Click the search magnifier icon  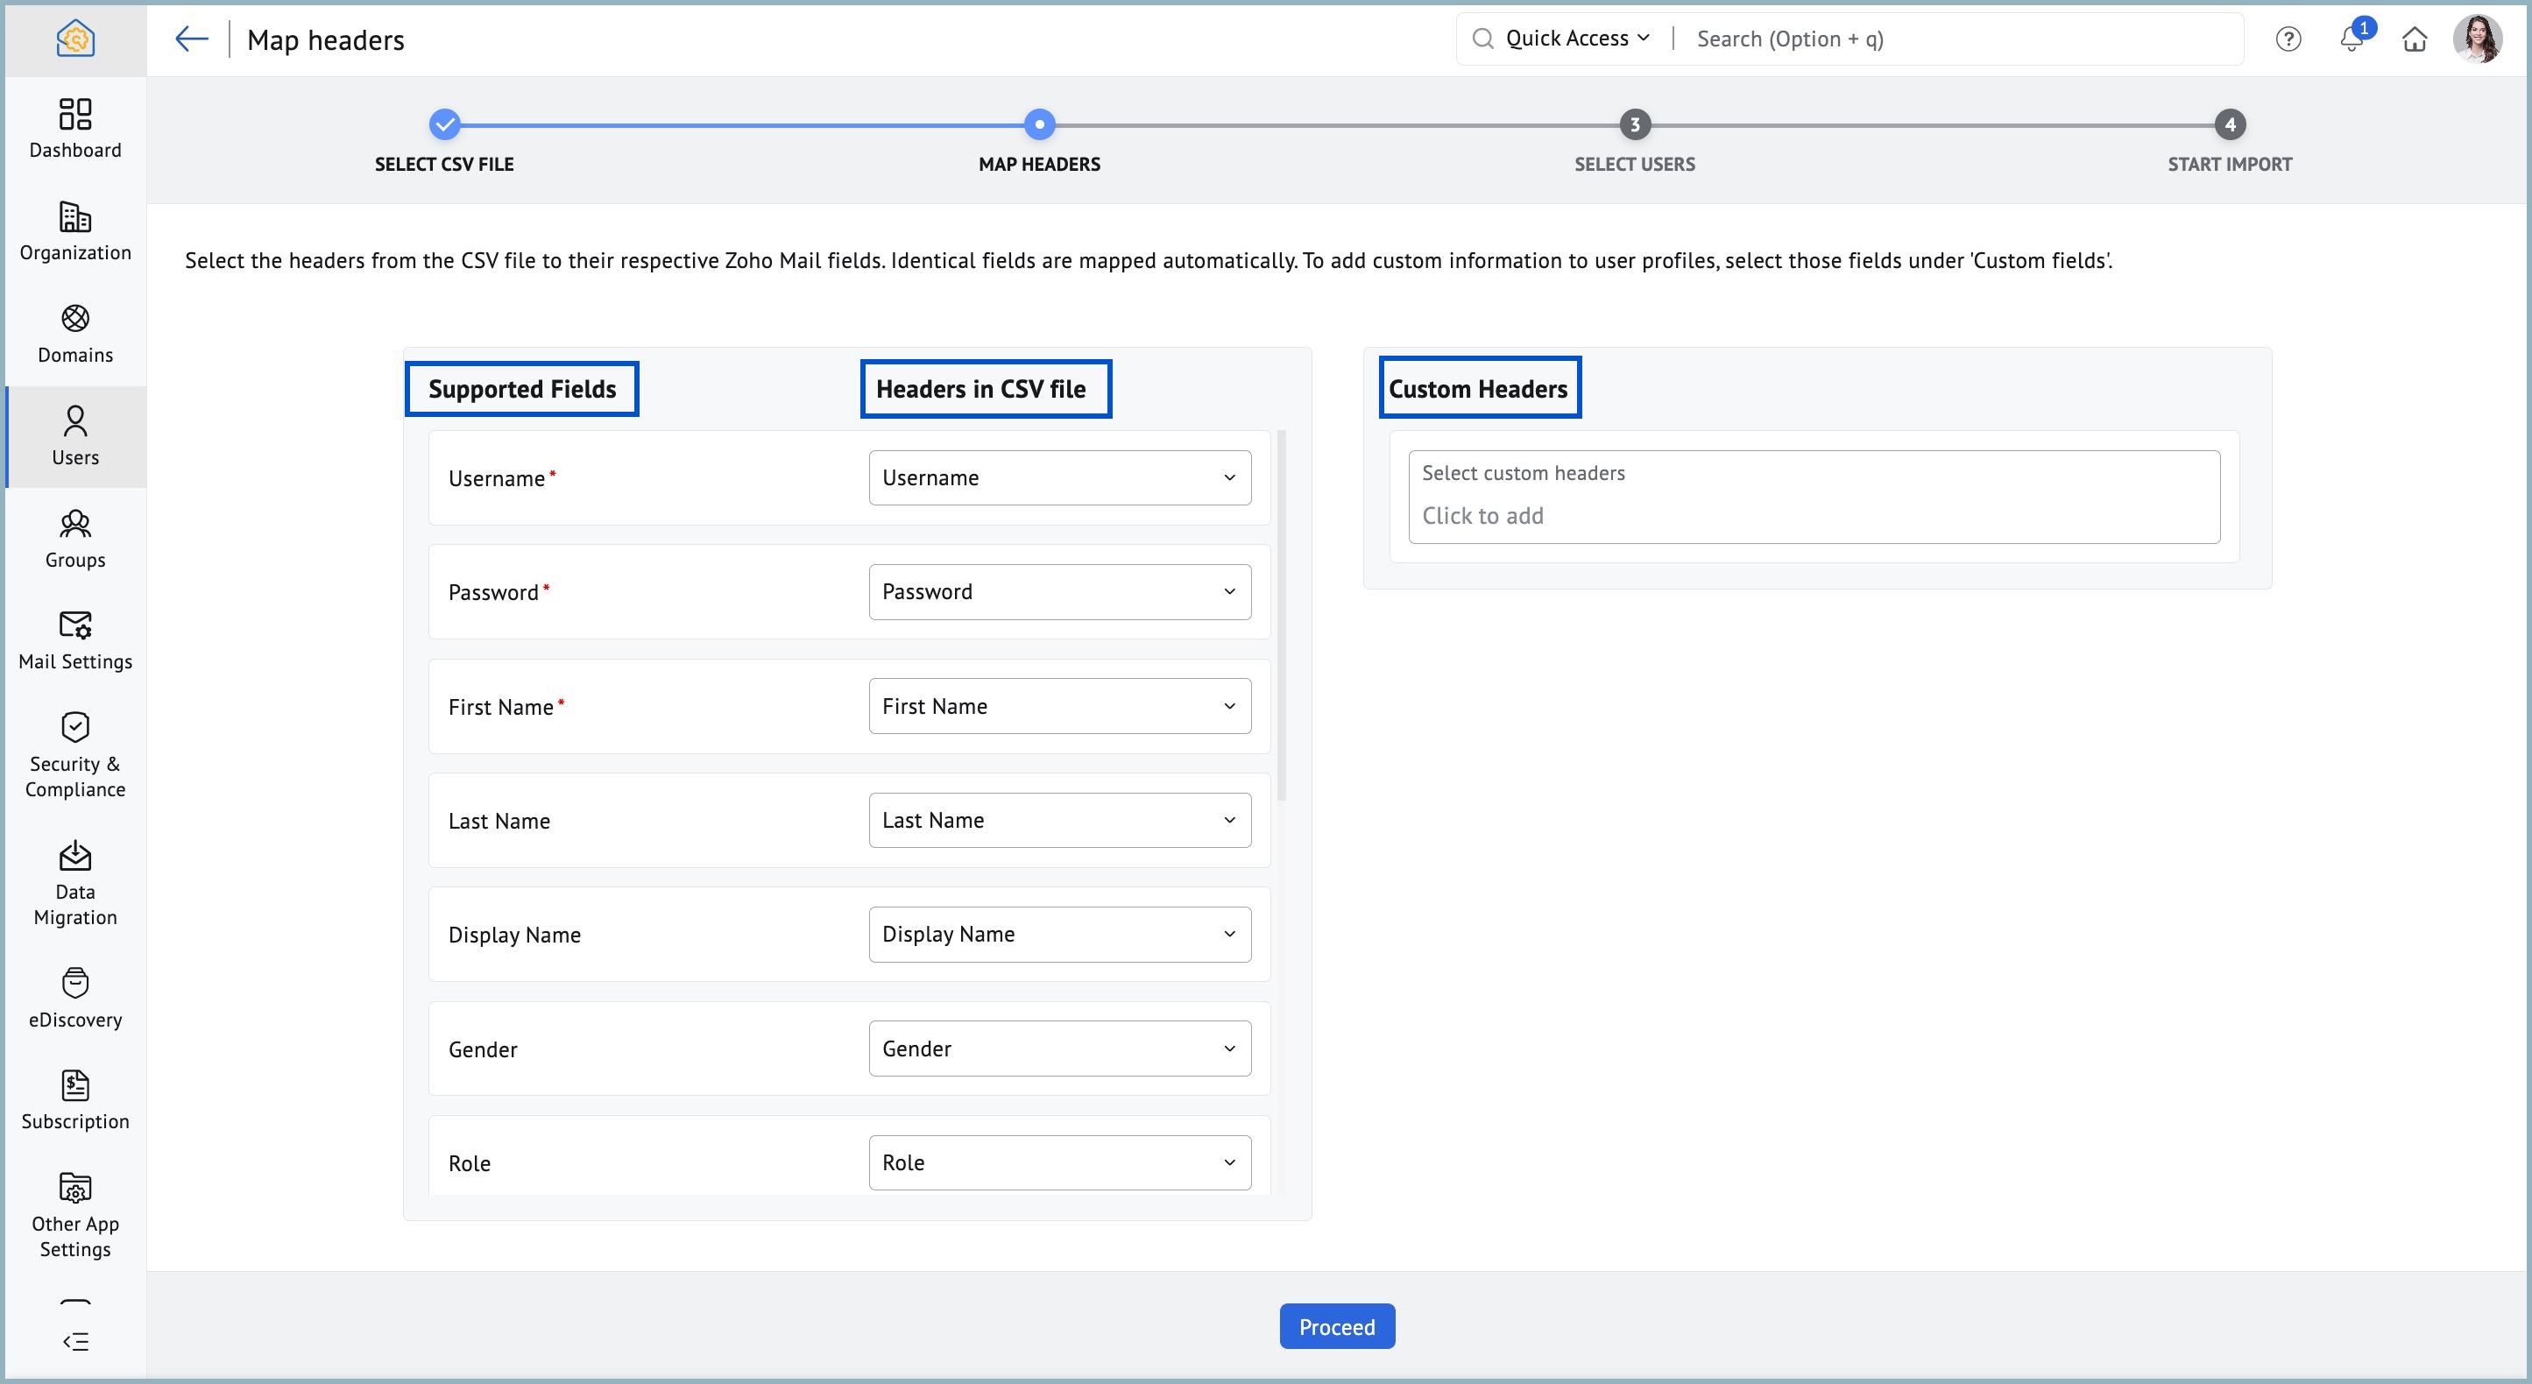click(1482, 39)
